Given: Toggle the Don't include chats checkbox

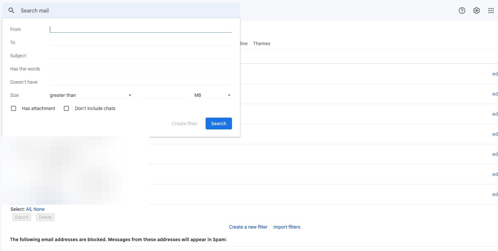Looking at the screenshot, I should point(66,108).
